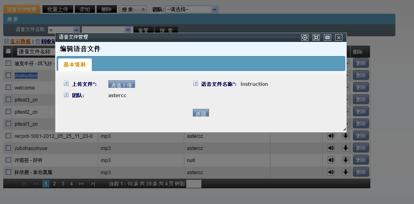Click help icon beside 语音文件名称 in dialog
This screenshot has width=414, height=204.
pyautogui.click(x=196, y=84)
